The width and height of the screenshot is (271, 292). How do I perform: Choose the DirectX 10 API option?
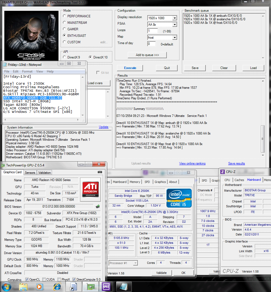[90, 57]
